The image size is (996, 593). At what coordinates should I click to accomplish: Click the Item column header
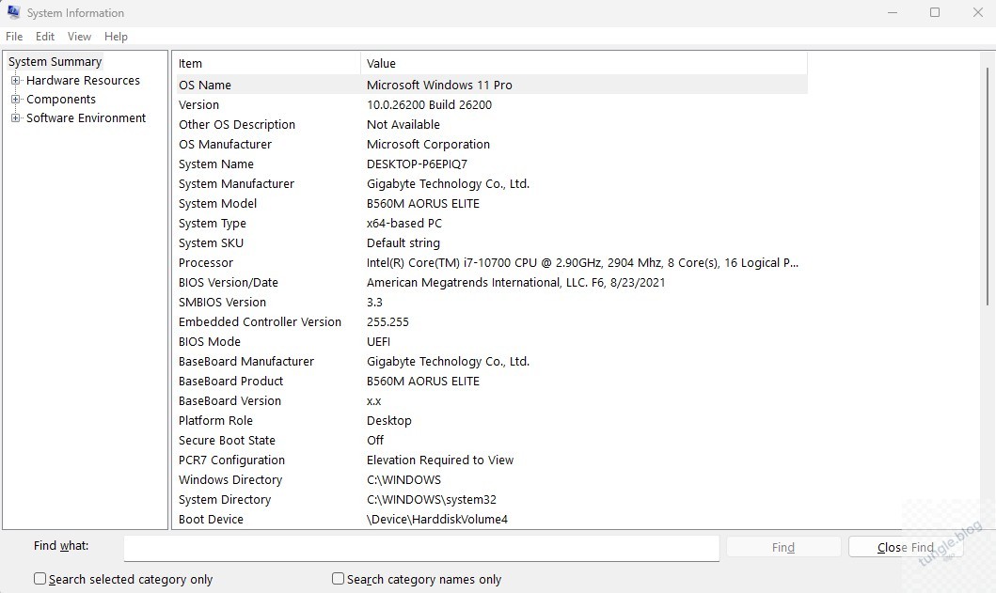268,64
